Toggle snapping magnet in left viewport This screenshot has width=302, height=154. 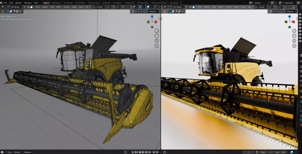pos(114,7)
